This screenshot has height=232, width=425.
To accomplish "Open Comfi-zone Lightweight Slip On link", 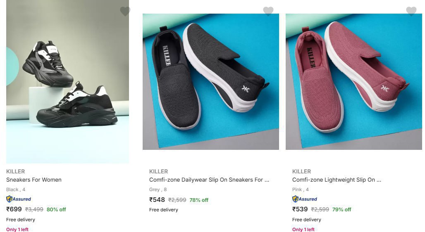I will click(337, 180).
